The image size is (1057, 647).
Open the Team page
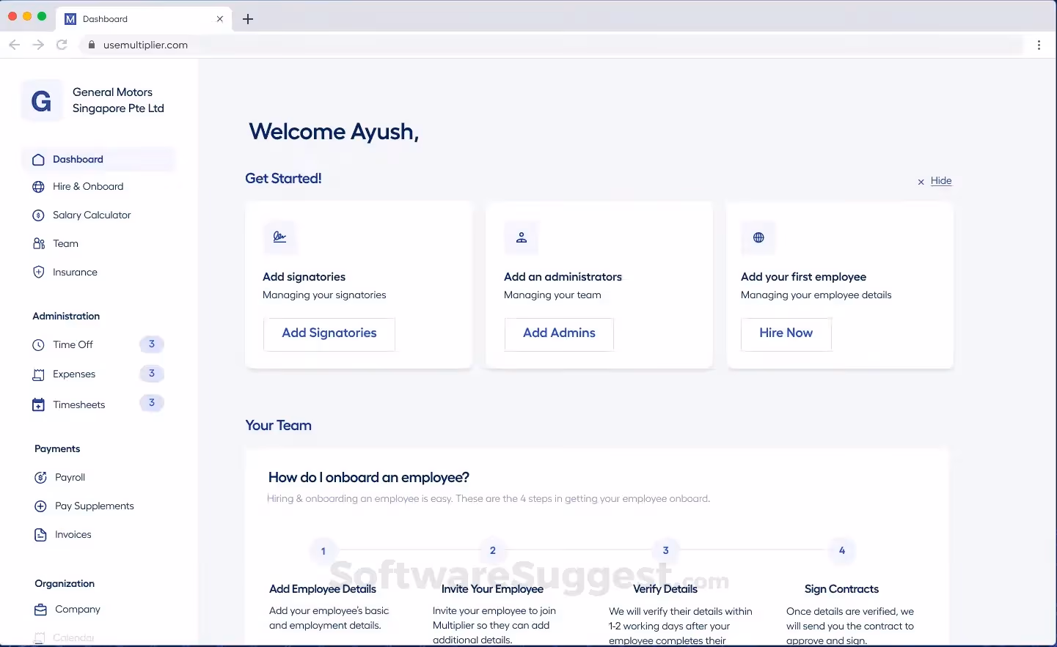coord(65,244)
